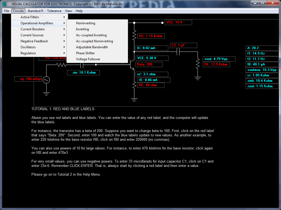The width and height of the screenshot is (281, 210).
Task: Click the AC voltage source symbol
Action: (46, 80)
